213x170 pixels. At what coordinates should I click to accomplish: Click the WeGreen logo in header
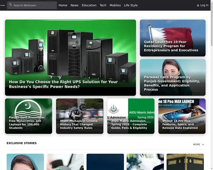3,5
